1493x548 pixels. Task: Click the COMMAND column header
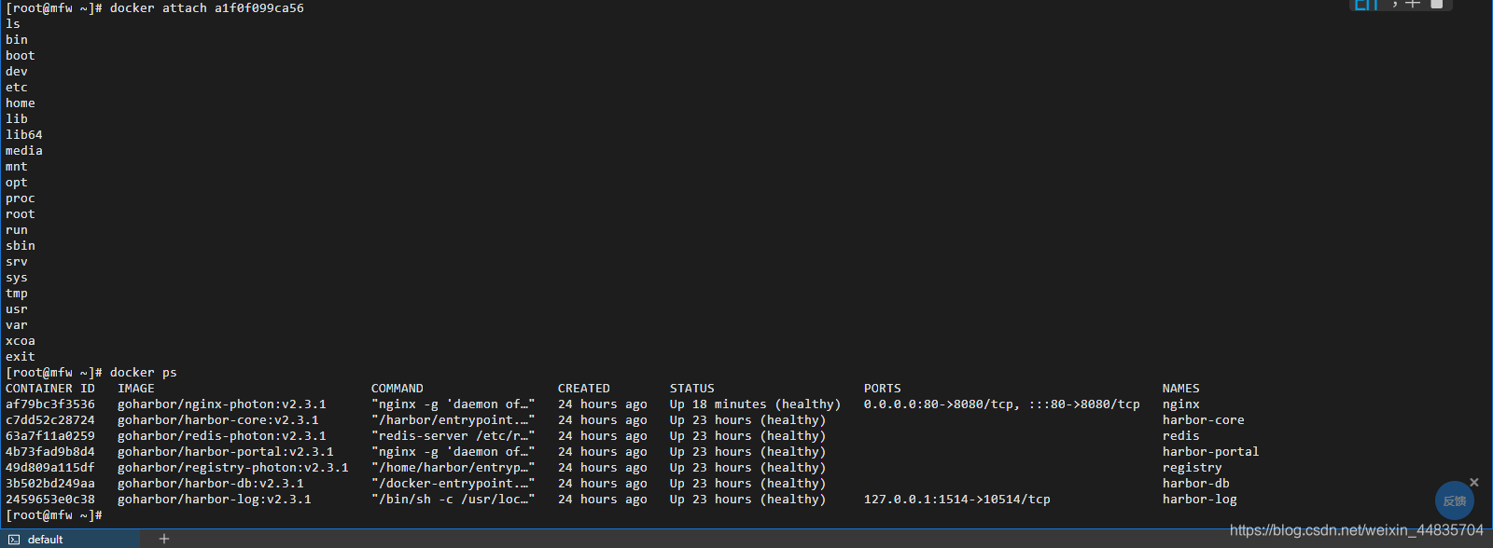pyautogui.click(x=398, y=389)
